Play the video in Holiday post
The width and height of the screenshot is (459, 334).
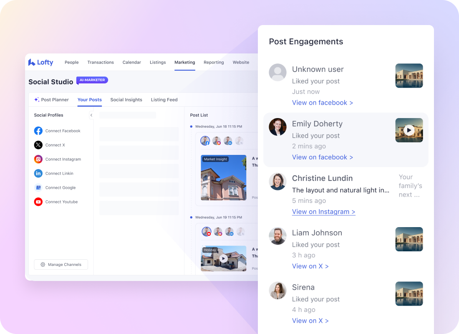[223, 258]
